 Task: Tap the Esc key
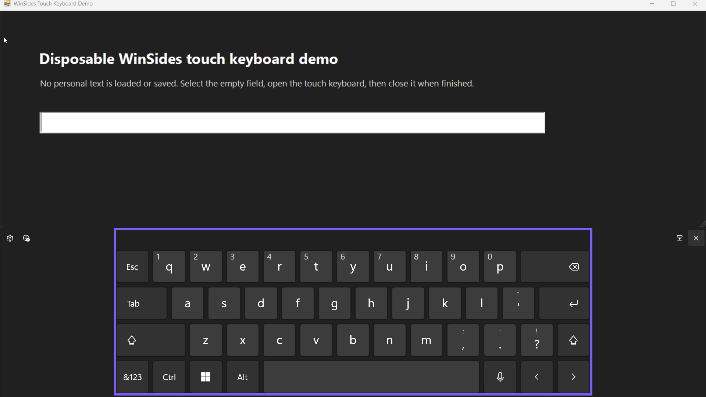click(x=132, y=267)
